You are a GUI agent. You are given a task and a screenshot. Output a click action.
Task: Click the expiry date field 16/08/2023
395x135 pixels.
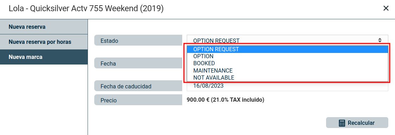[x=287, y=86]
